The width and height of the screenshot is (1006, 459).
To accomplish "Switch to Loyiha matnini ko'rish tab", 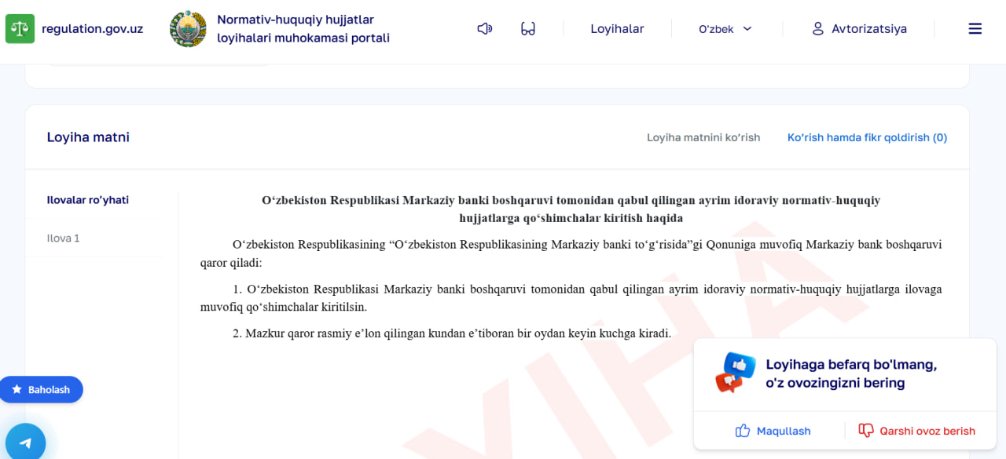I will [x=703, y=137].
